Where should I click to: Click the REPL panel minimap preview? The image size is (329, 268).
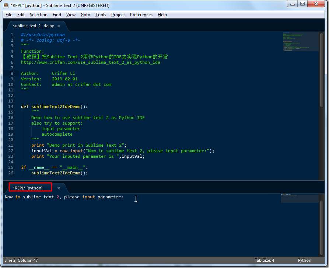pyautogui.click(x=300, y=198)
